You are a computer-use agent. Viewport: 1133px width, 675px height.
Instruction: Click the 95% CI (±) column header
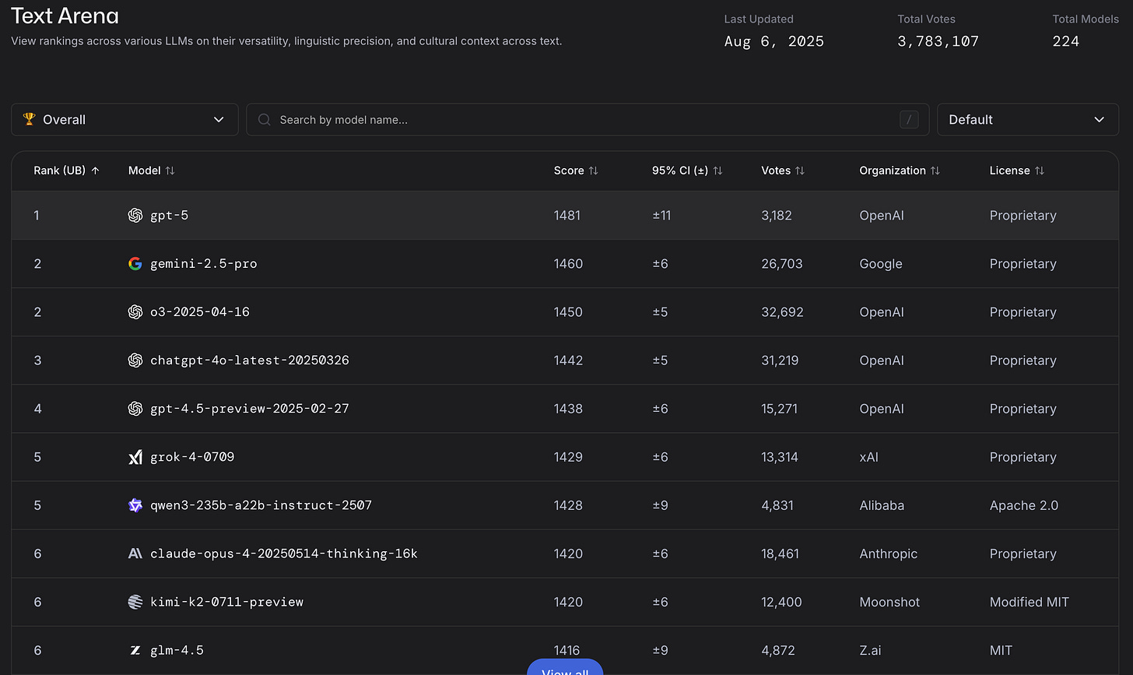coord(687,171)
